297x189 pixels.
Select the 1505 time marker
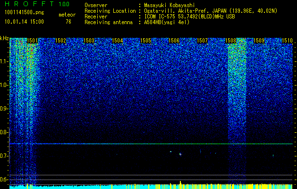click(145, 41)
